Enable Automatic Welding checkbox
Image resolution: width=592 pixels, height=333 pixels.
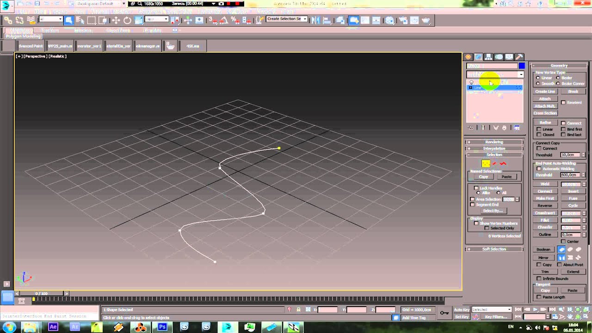538,169
